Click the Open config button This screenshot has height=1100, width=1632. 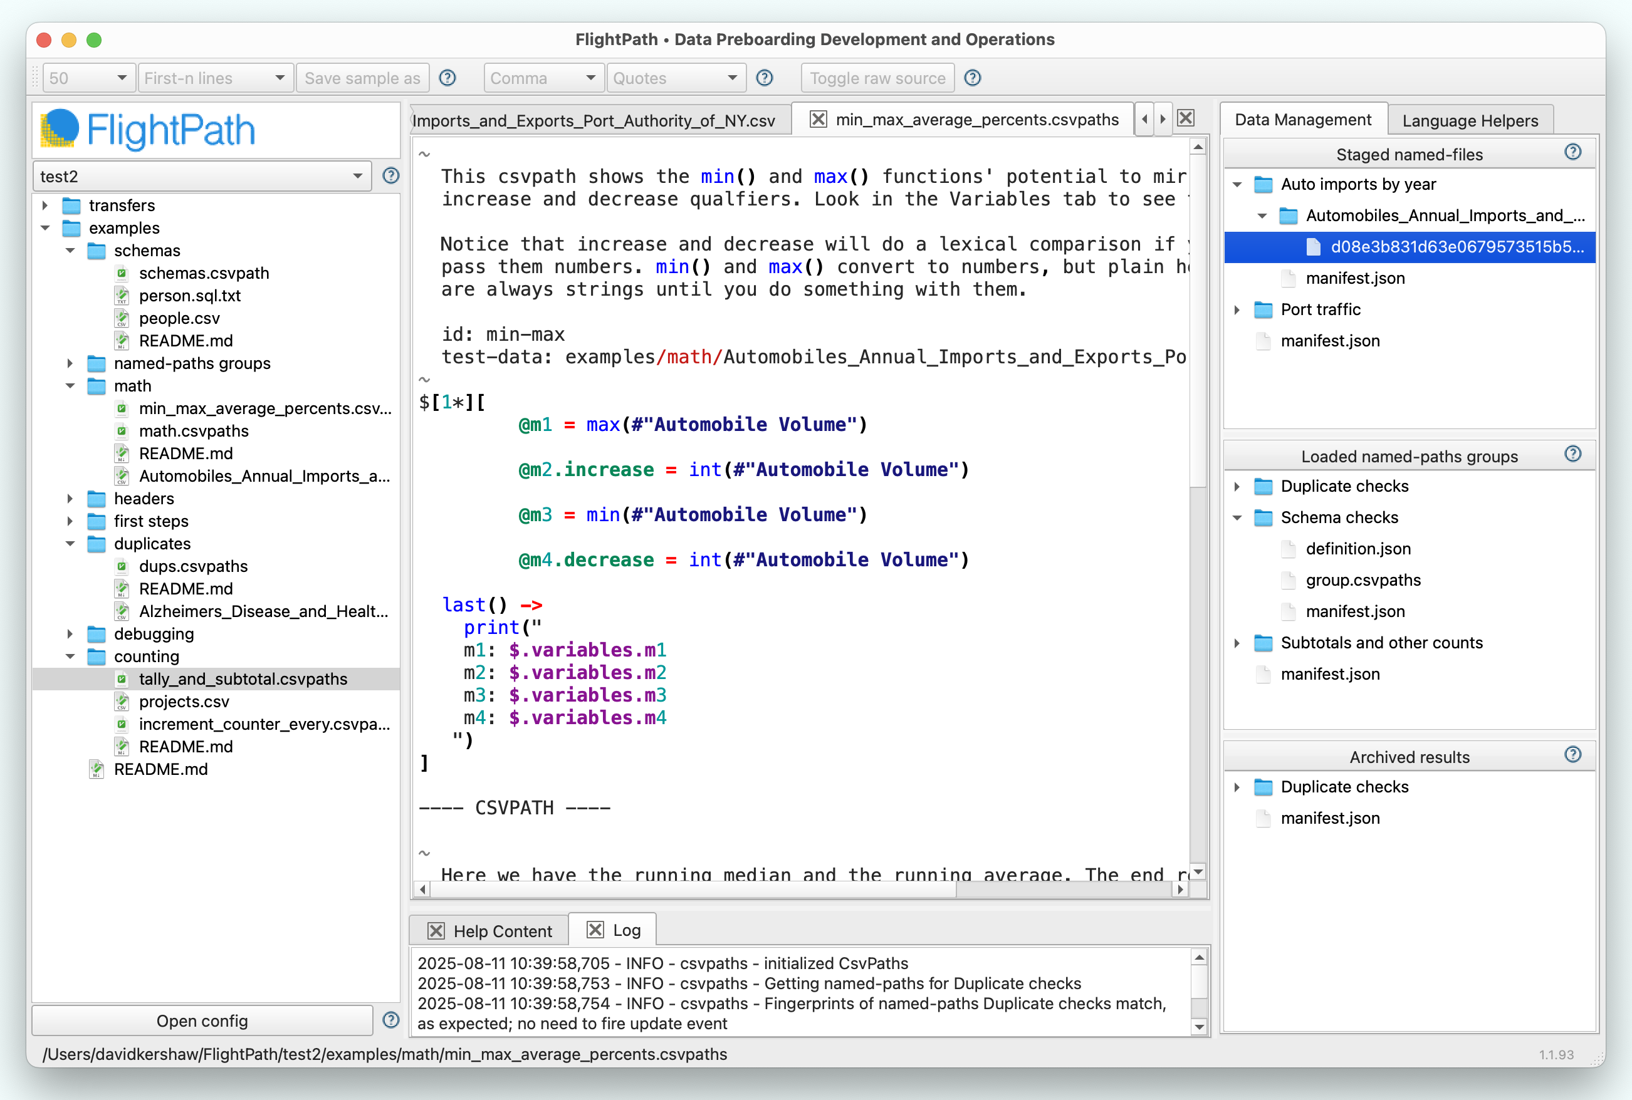coord(202,1020)
